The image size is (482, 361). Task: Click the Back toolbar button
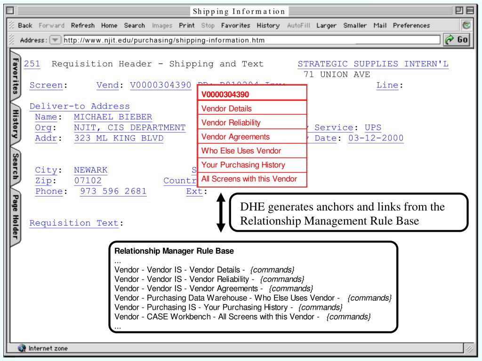point(25,25)
